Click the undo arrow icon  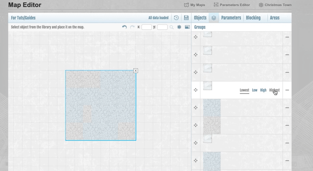(x=124, y=27)
